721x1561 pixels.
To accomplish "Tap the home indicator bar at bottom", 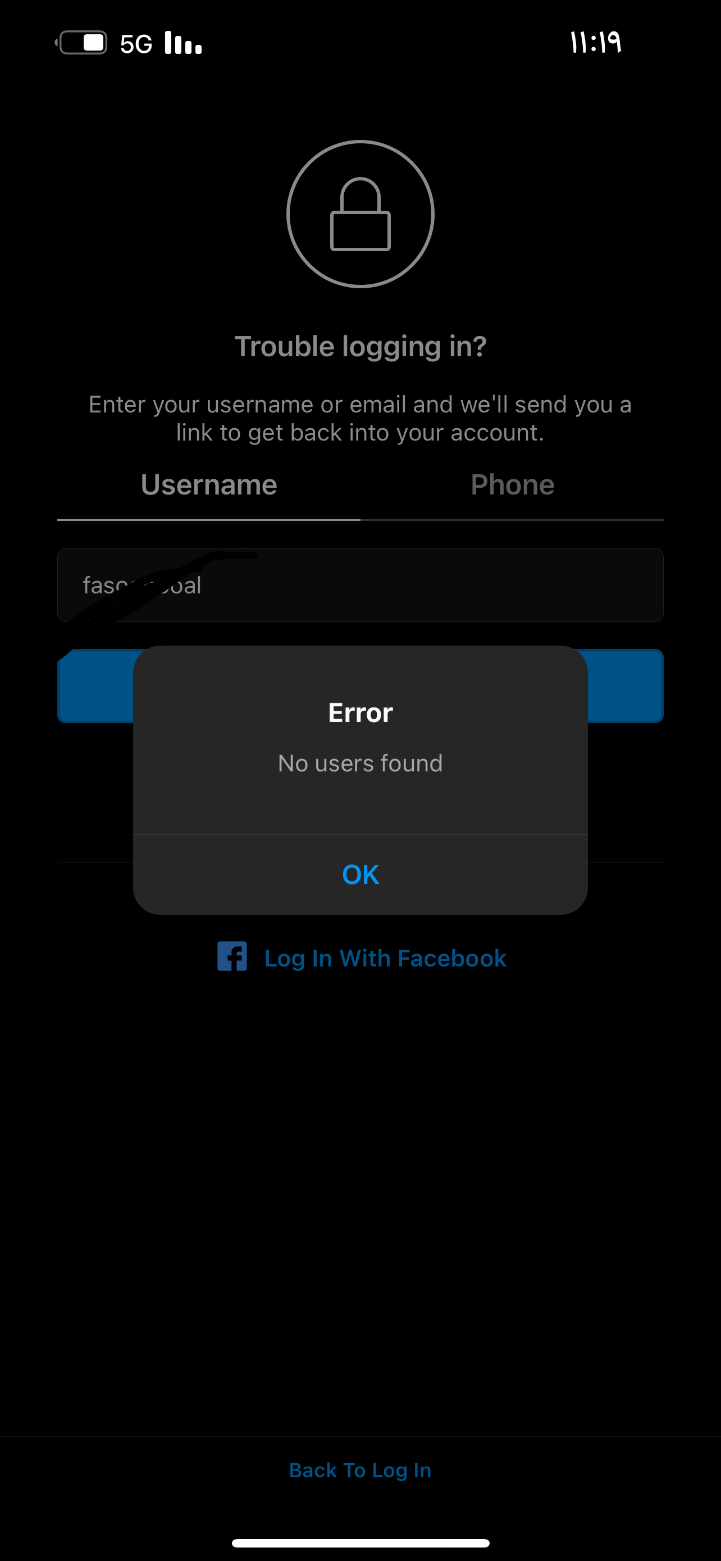I will click(x=360, y=1543).
